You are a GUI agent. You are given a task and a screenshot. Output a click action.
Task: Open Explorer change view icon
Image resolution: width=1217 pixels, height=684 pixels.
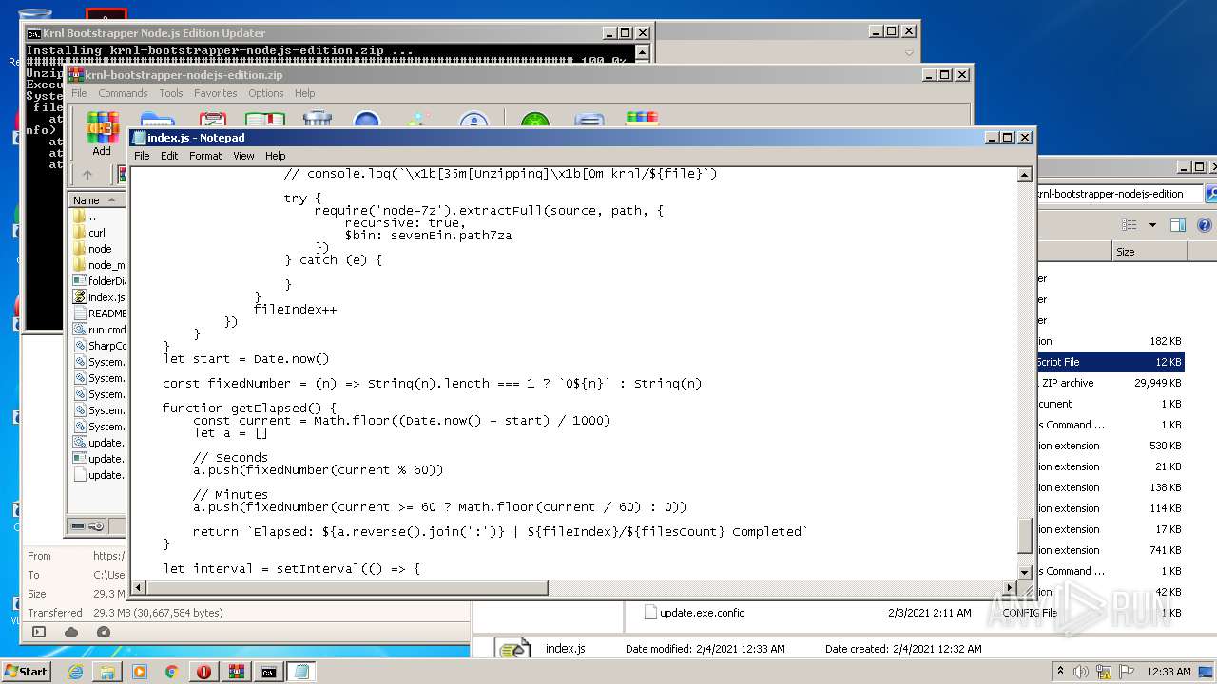[1130, 225]
